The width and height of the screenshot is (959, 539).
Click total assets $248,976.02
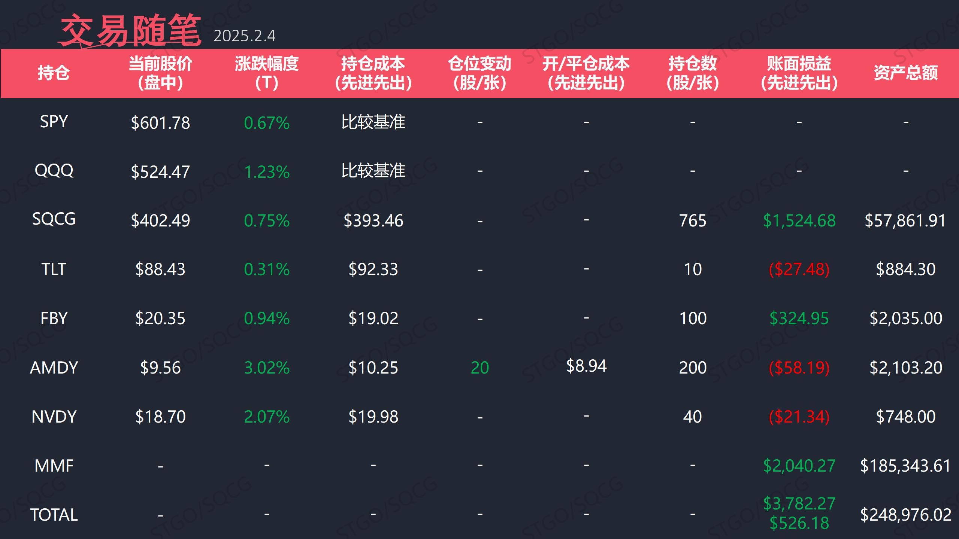[x=906, y=515]
